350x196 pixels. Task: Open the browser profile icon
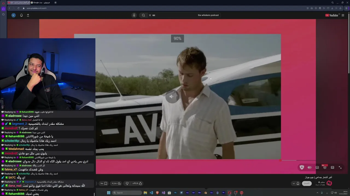(x=340, y=8)
